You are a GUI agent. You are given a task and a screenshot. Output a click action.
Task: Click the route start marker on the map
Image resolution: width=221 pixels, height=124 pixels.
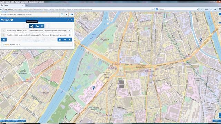click(200, 40)
